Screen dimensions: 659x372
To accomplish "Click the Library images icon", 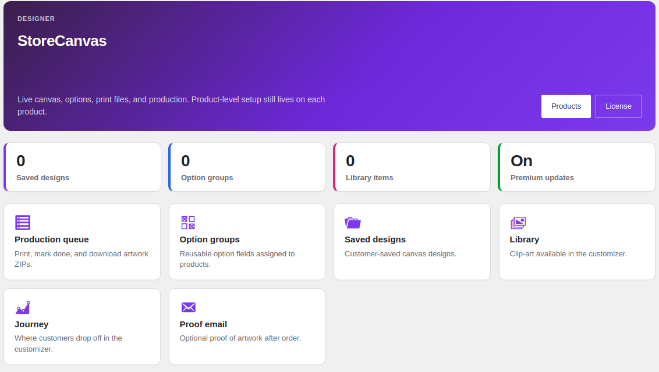I will click(x=518, y=223).
